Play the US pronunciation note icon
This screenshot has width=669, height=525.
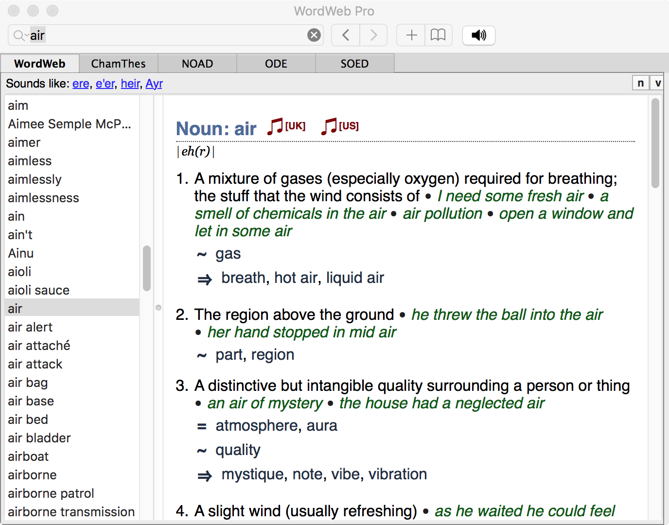328,126
